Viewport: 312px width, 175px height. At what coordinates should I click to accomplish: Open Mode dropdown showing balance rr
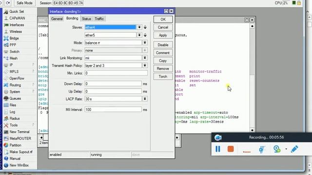pos(145,43)
